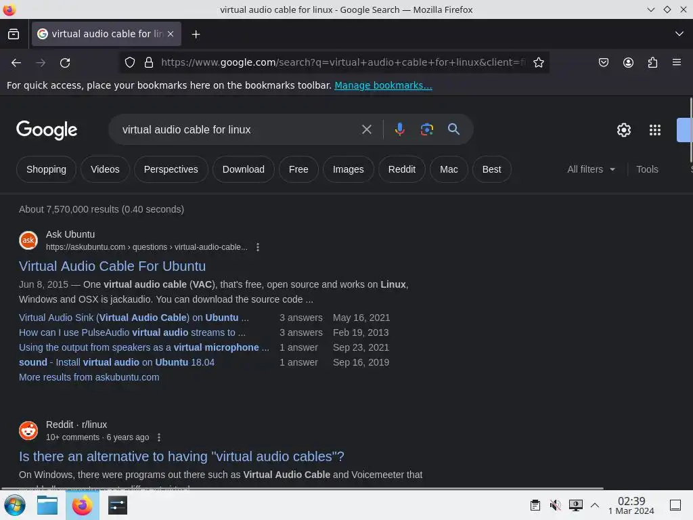Select the Perspectives filter chip

[171, 169]
